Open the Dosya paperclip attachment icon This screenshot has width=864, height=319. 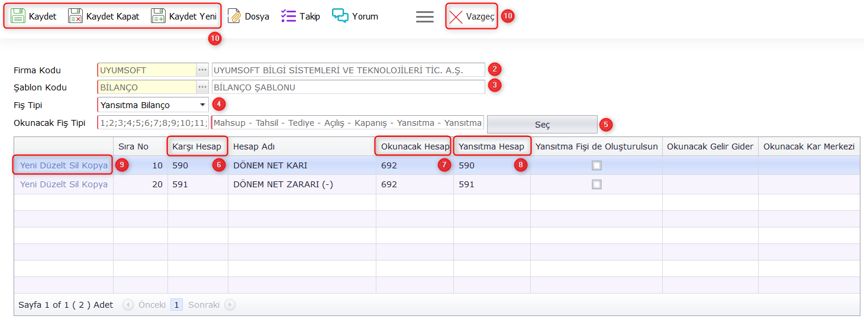234,17
